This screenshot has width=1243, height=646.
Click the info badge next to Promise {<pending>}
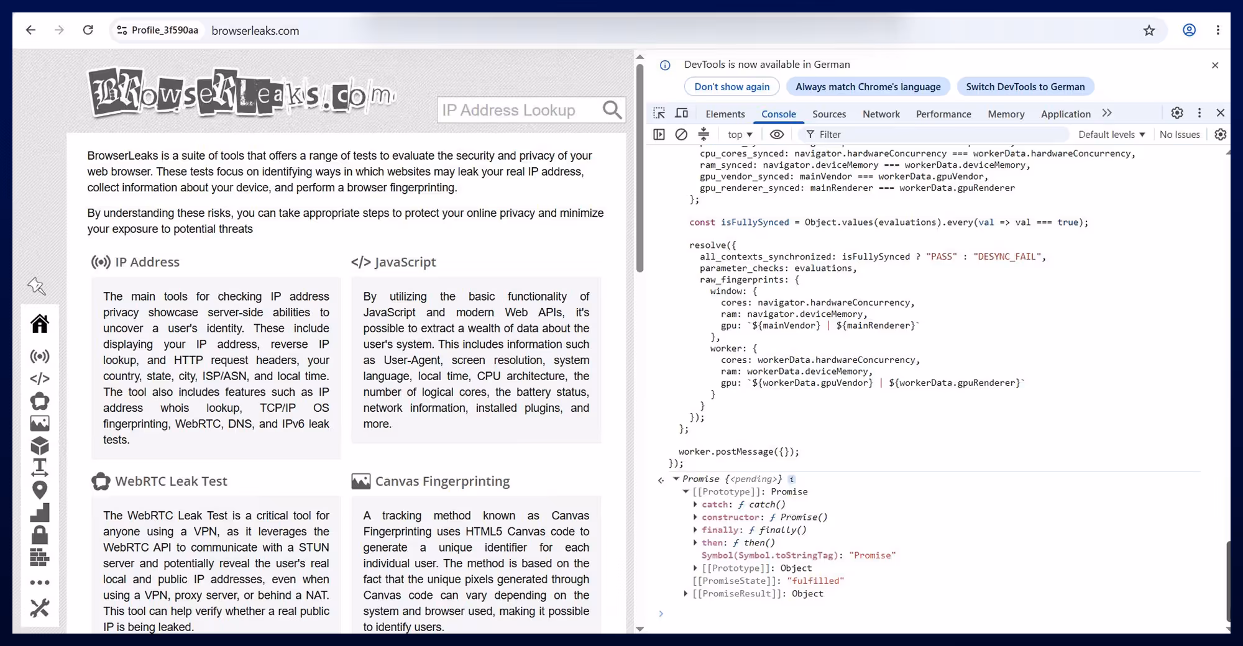[791, 479]
